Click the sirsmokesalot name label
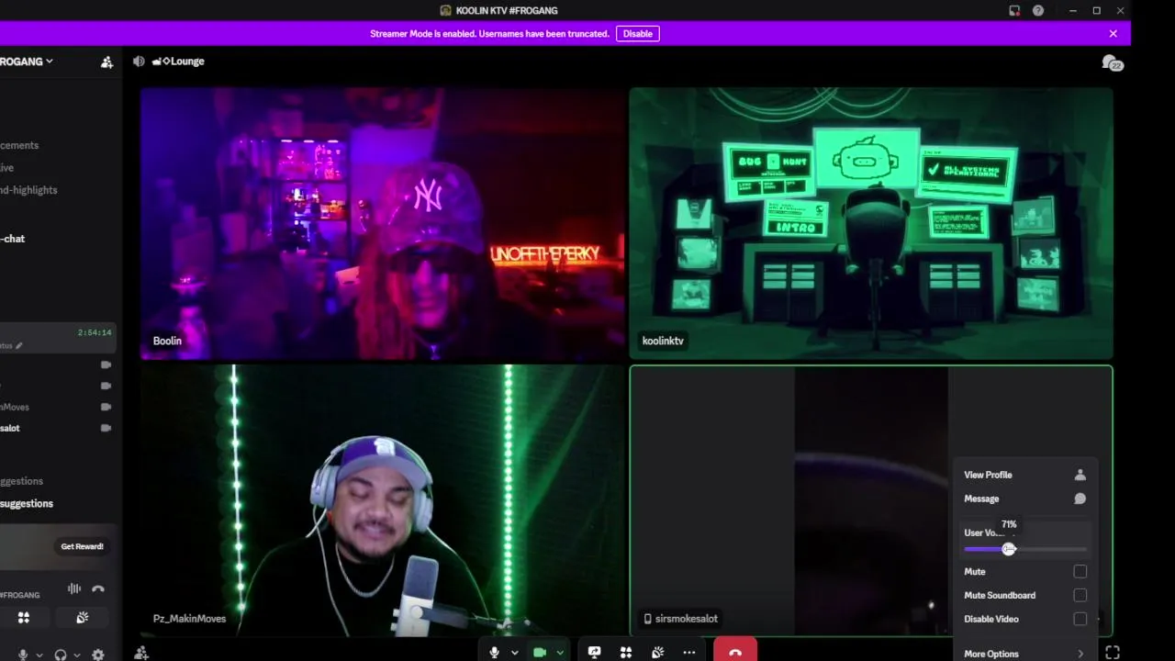 (680, 619)
